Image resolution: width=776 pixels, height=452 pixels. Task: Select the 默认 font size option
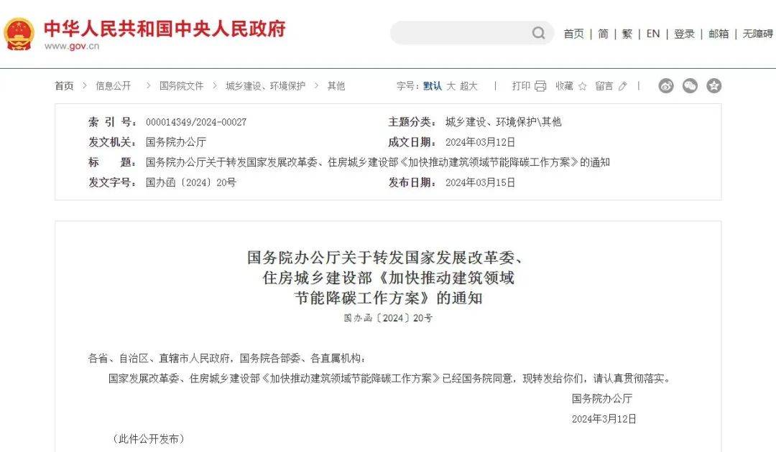click(x=433, y=86)
